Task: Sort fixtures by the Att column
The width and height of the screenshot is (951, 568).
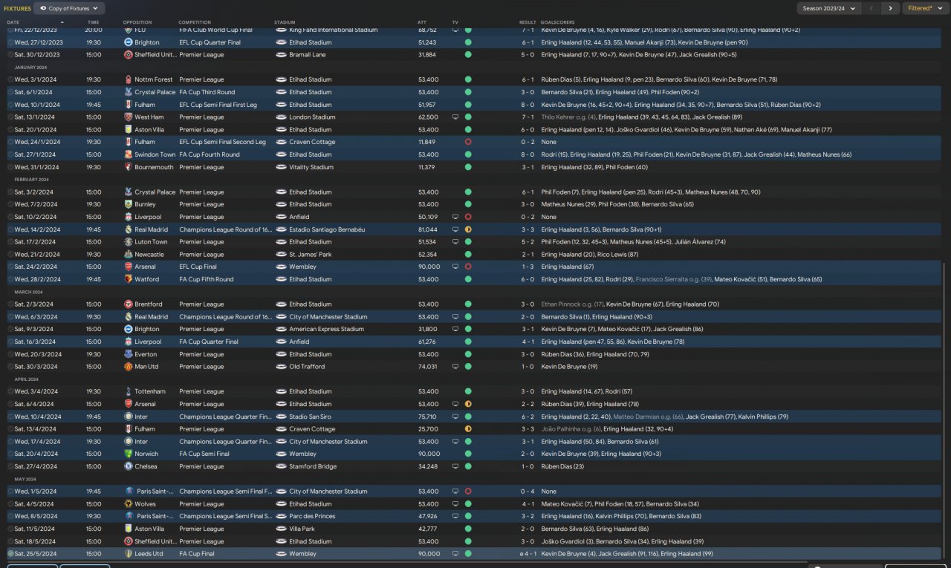Action: coord(422,22)
